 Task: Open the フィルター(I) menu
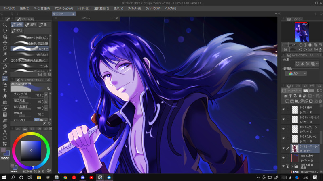pyautogui.click(x=134, y=8)
